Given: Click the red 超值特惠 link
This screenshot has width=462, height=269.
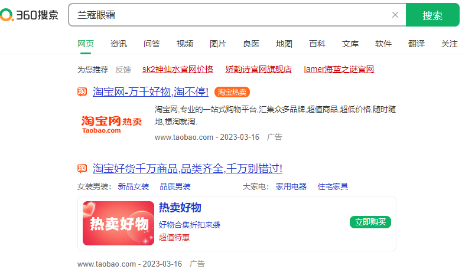Looking at the screenshot, I should pyautogui.click(x=174, y=237).
